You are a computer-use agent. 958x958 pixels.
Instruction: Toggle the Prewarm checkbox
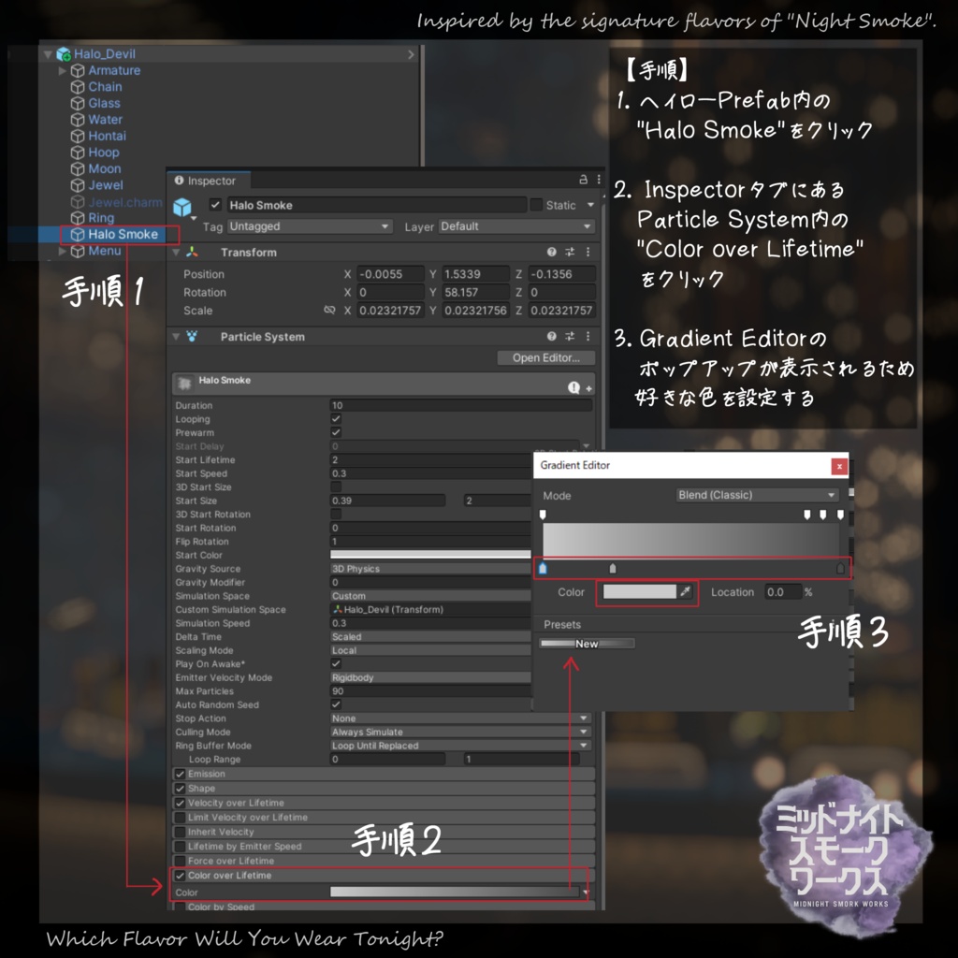point(336,432)
